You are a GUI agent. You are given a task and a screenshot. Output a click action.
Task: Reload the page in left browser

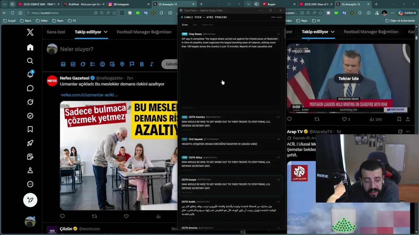coord(12,13)
